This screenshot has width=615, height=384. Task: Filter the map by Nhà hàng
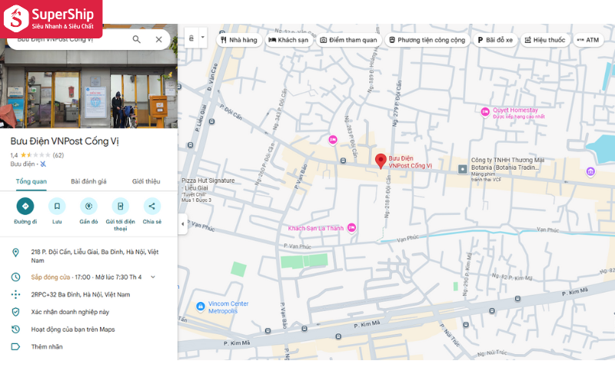[239, 40]
